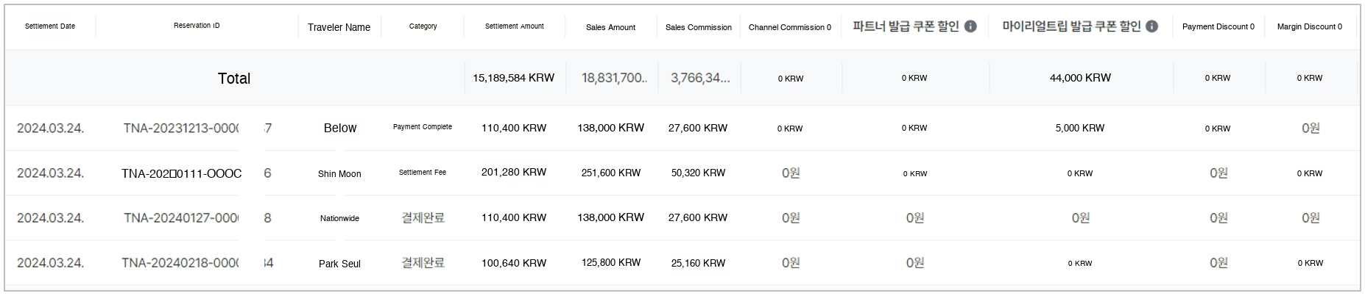Select the Traveler Name column header
Screen dimensions: 1365x296
click(x=339, y=27)
